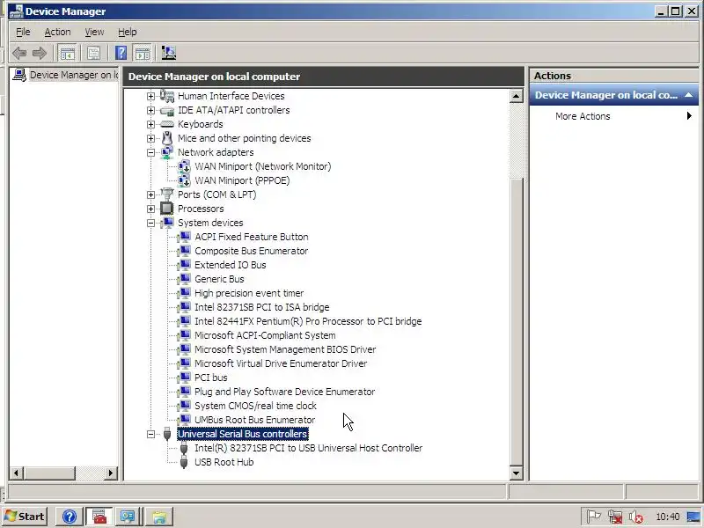Click the blue Help question mark toolbar icon
The height and width of the screenshot is (528, 704).
(x=121, y=54)
